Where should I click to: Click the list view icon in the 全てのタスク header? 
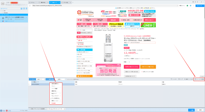[x=26, y=8]
